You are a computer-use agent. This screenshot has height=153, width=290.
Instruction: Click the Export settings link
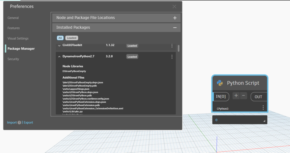pos(28,123)
